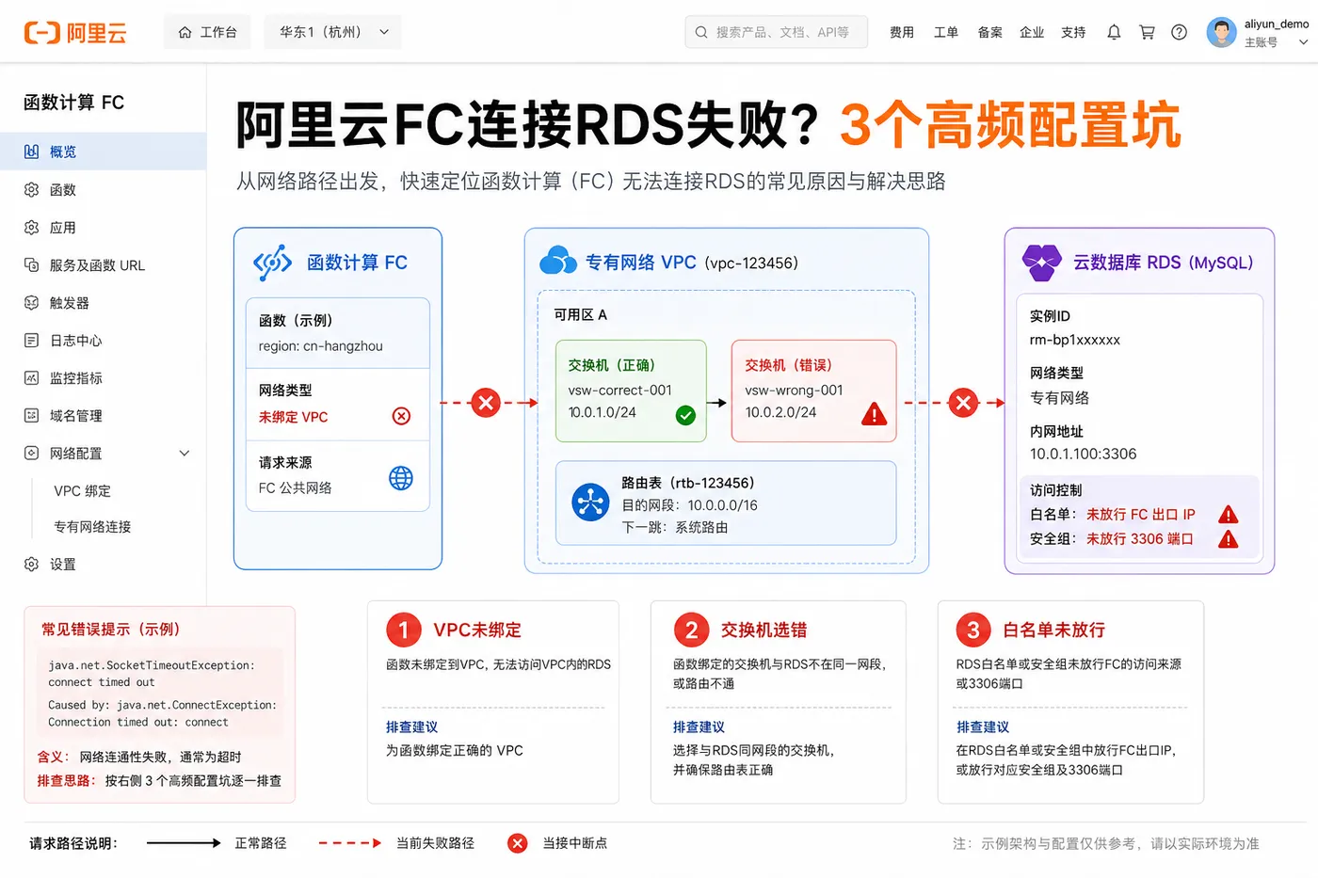Click the 函数计算 FC sidebar title
Screen dimensions: 1318x878
point(73,103)
